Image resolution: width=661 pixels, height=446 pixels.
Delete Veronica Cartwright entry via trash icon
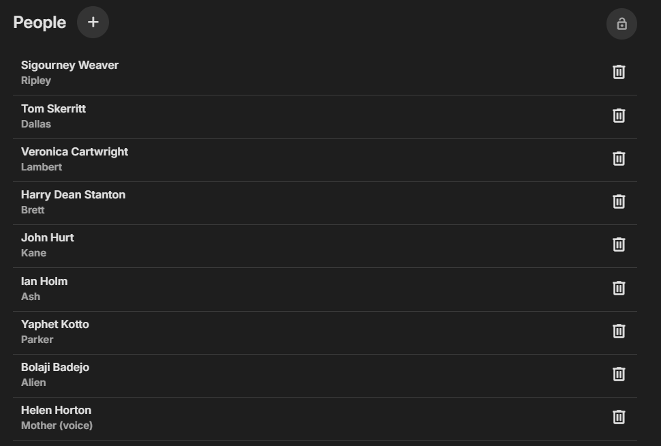coord(619,159)
